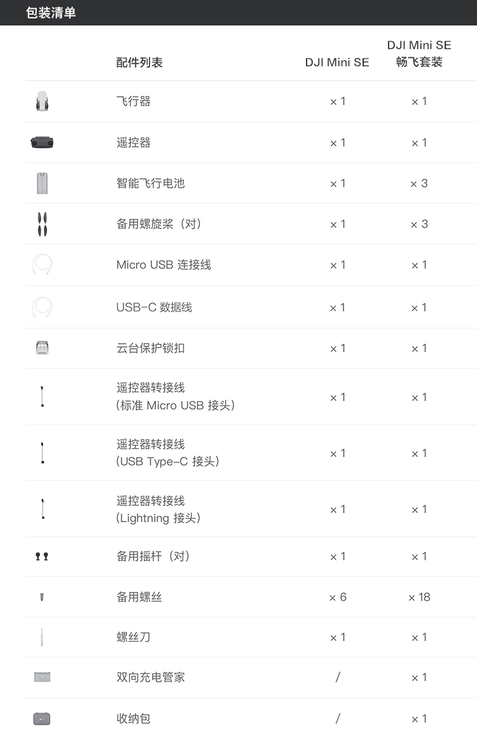Select the 配件列表 column header
The height and width of the screenshot is (748, 477).
(x=140, y=62)
